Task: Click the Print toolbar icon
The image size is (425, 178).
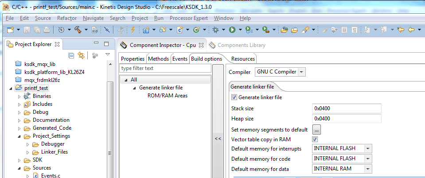Action: (x=47, y=30)
